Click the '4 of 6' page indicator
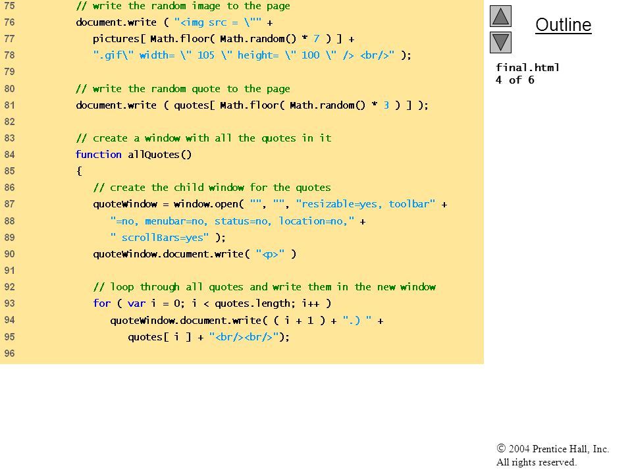Image resolution: width=632 pixels, height=474 pixels. (515, 80)
